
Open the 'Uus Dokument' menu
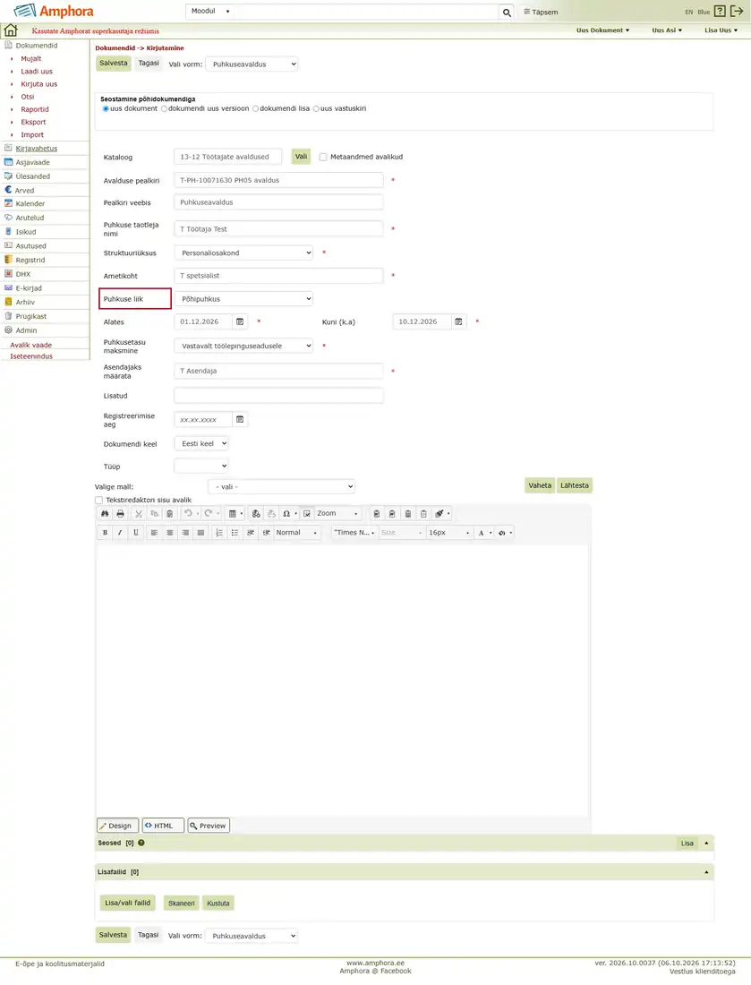click(602, 30)
